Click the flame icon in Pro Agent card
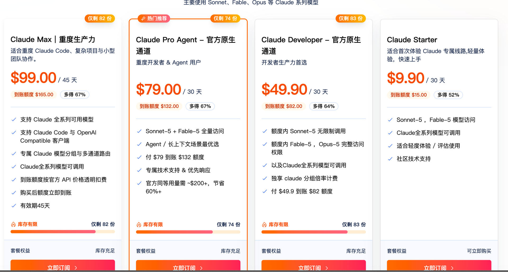This screenshot has width=508, height=272. [139, 225]
